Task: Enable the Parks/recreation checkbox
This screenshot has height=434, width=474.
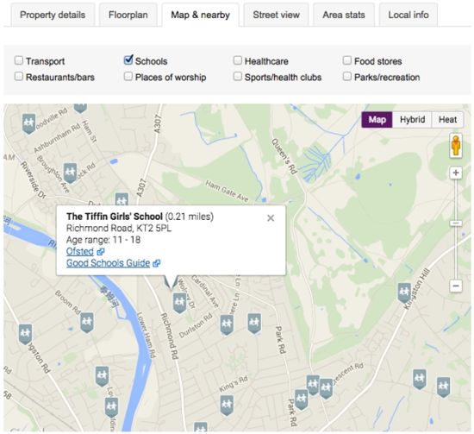Action: click(347, 77)
